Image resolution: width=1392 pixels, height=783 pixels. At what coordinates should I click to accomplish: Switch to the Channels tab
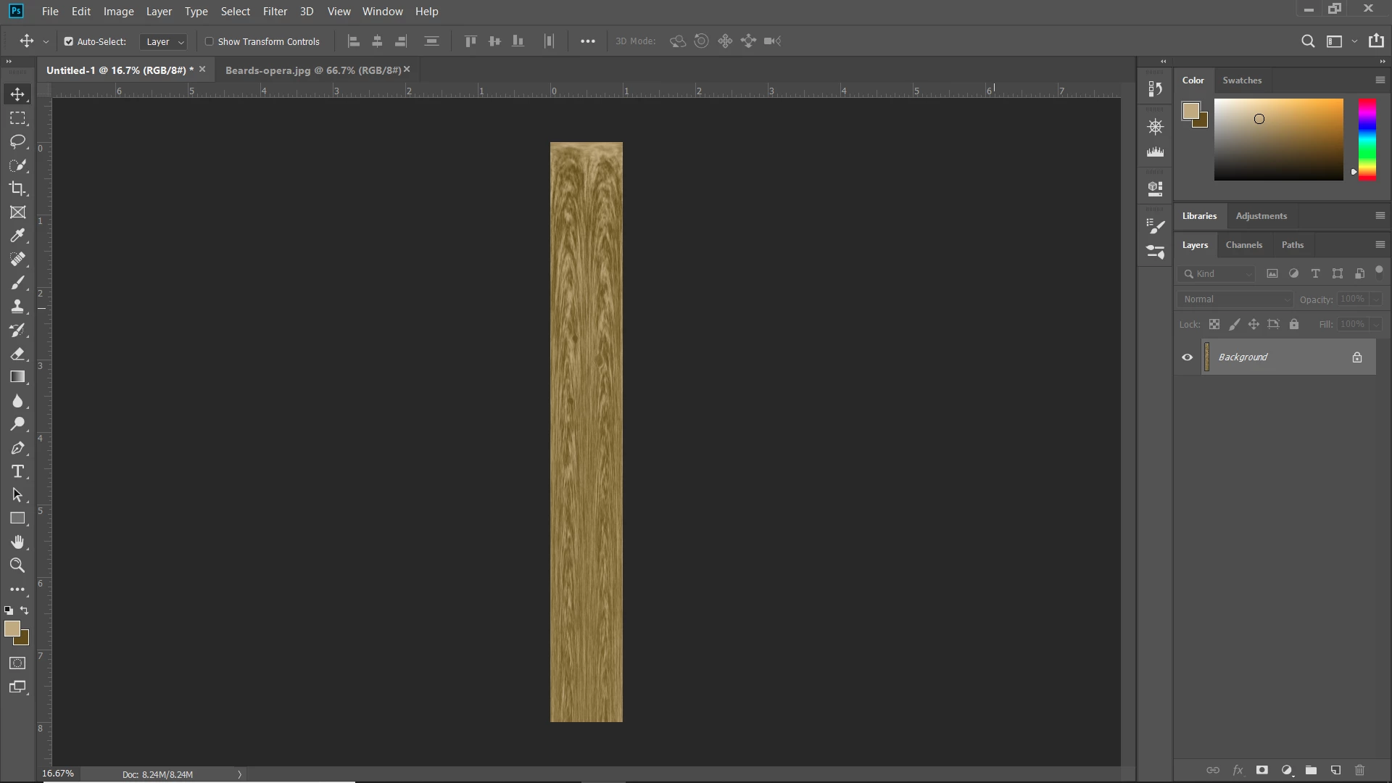point(1243,245)
